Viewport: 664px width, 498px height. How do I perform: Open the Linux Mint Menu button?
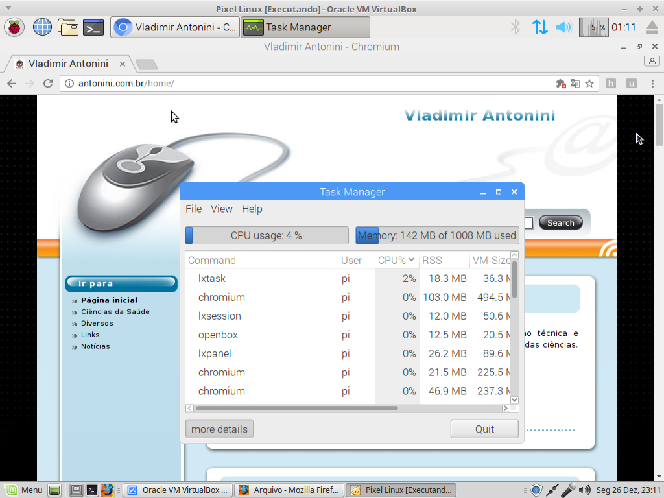23,490
